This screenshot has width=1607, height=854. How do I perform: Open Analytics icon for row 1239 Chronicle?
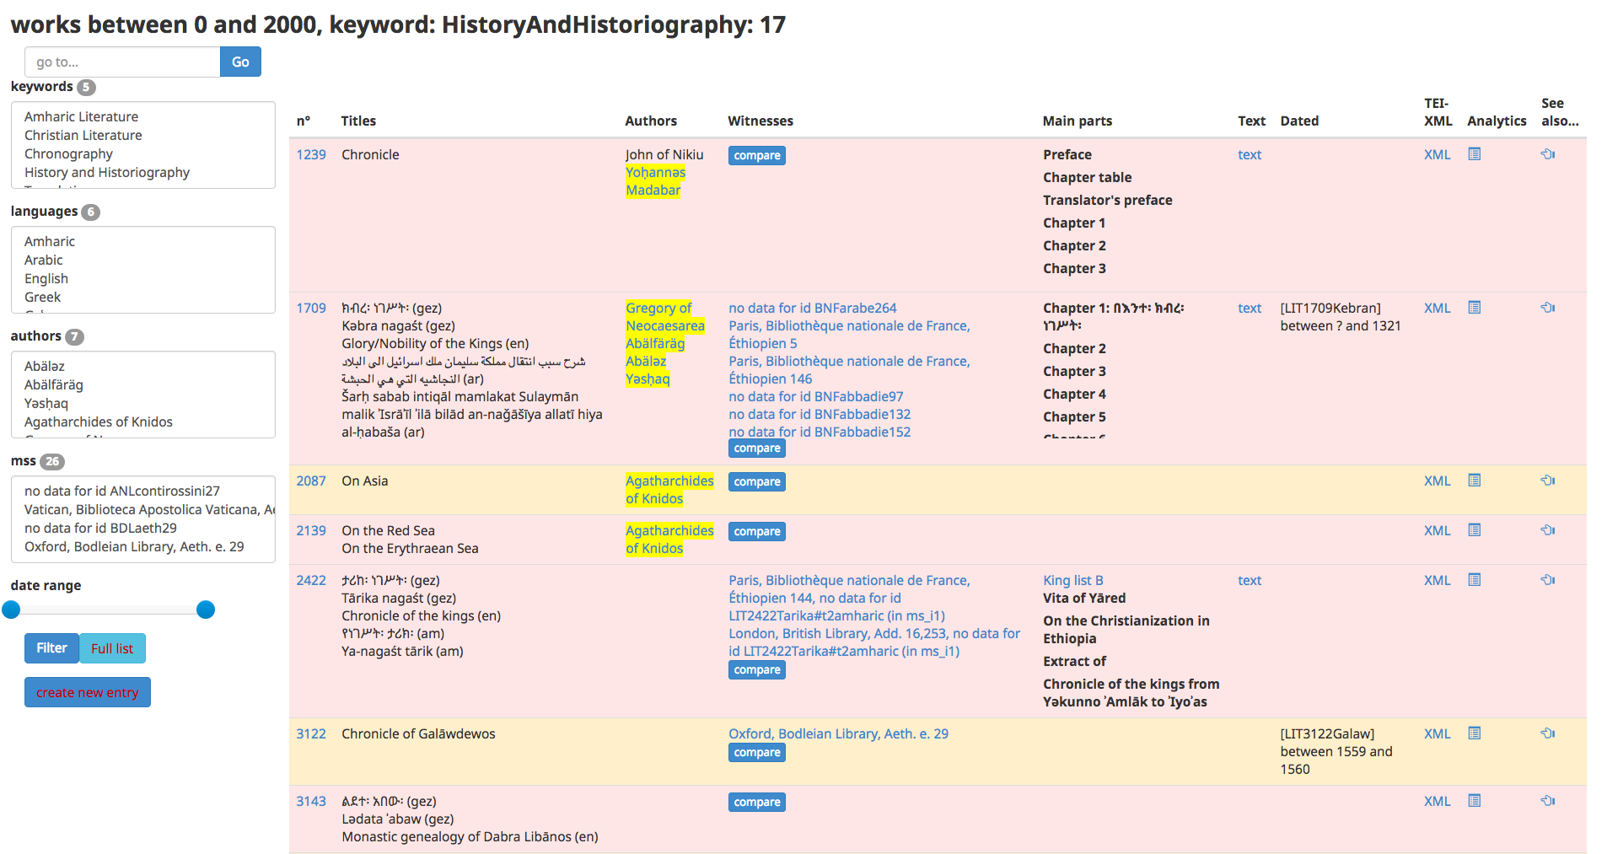(x=1474, y=154)
